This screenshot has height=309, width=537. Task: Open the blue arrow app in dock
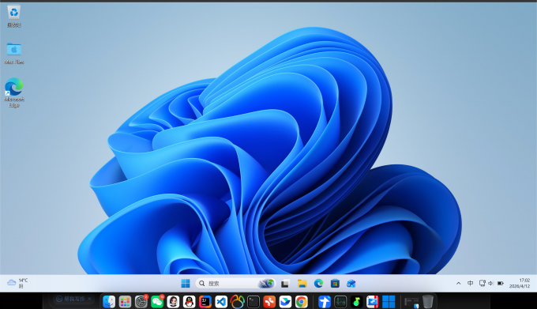tap(325, 302)
